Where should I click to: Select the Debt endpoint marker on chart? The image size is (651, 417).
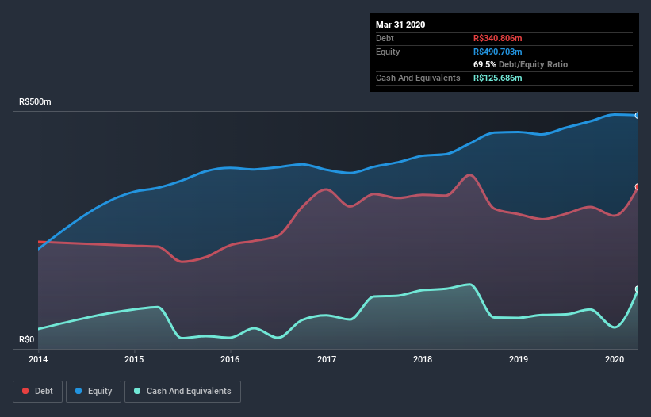point(638,187)
